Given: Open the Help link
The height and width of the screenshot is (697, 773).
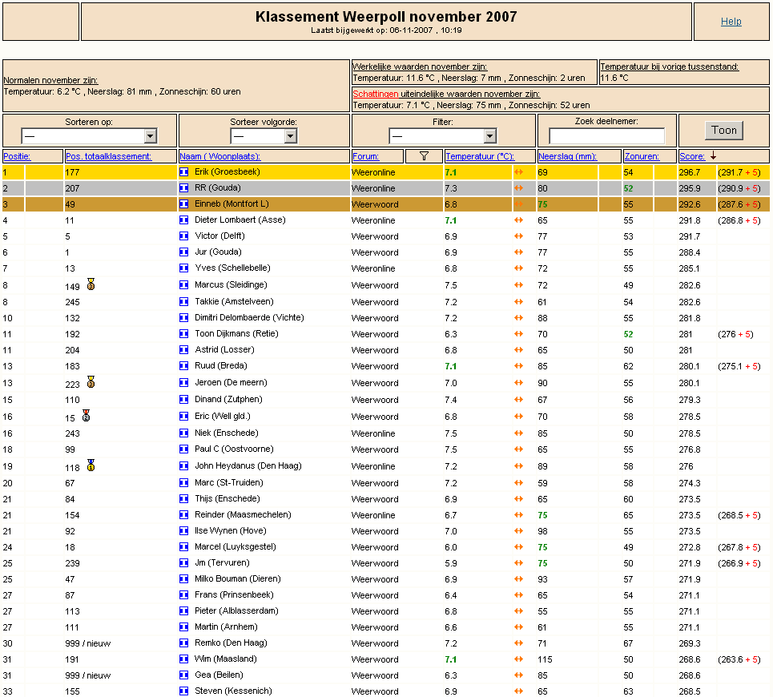Looking at the screenshot, I should pos(731,21).
